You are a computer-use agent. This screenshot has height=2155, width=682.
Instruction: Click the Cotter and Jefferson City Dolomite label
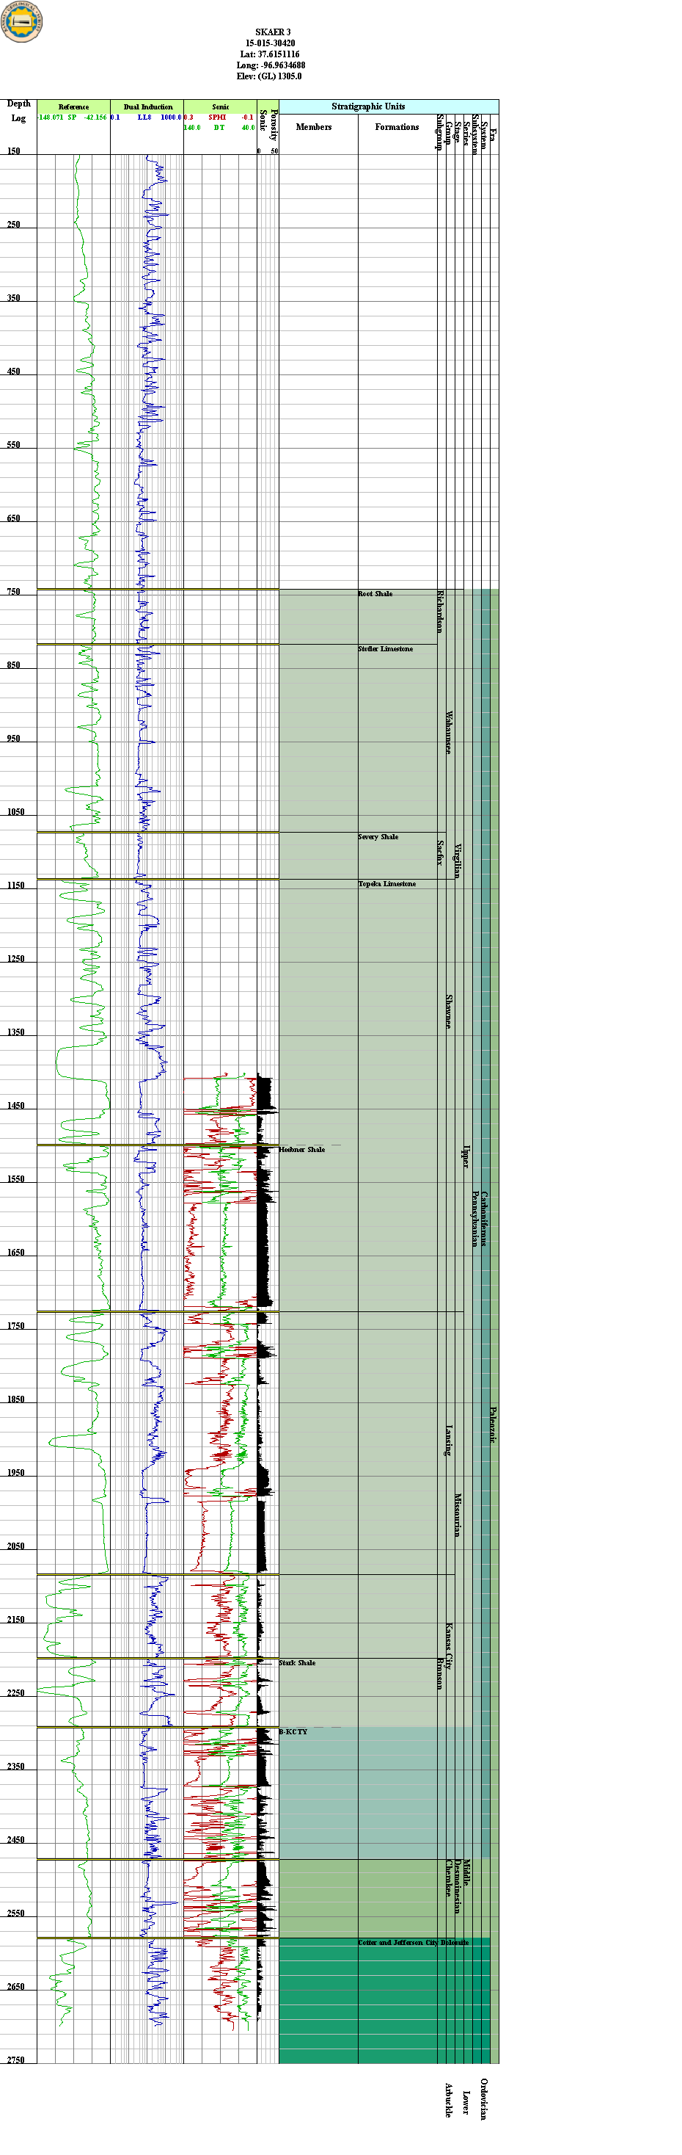413,1943
